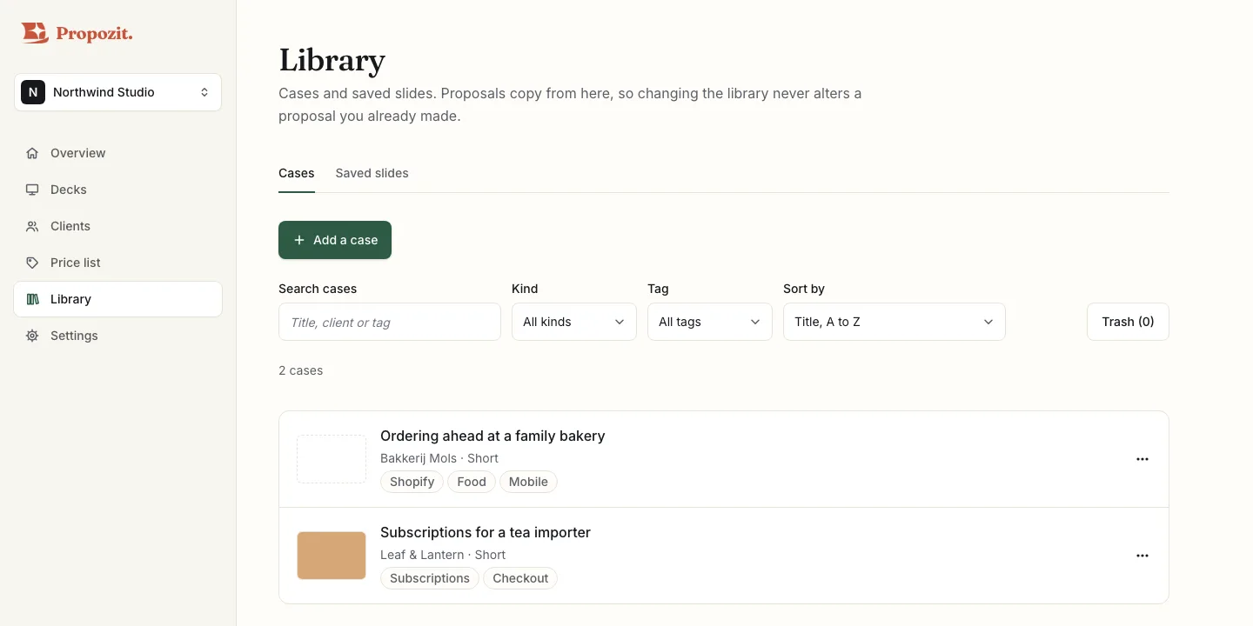The height and width of the screenshot is (626, 1253).
Task: Click the Add a case button
Action: 335,240
